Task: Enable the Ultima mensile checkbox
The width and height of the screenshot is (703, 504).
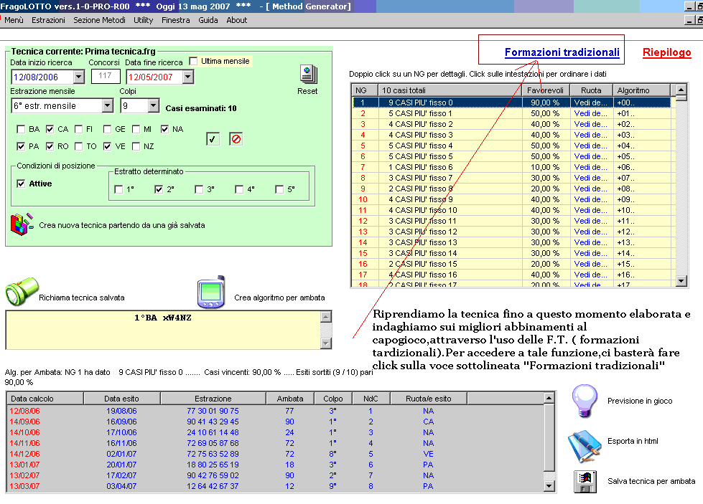Action: (x=193, y=62)
